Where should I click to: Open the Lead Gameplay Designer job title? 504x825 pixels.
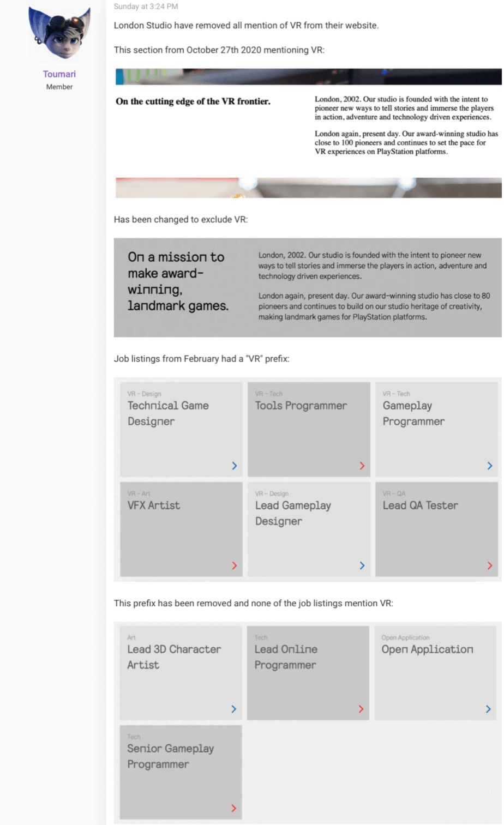(x=293, y=513)
